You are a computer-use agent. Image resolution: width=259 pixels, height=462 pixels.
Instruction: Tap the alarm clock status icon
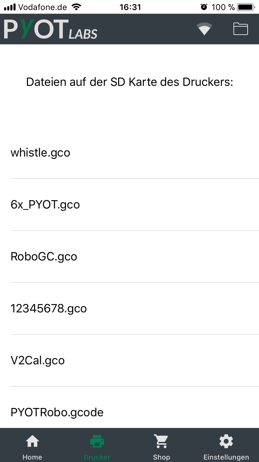coord(204,7)
